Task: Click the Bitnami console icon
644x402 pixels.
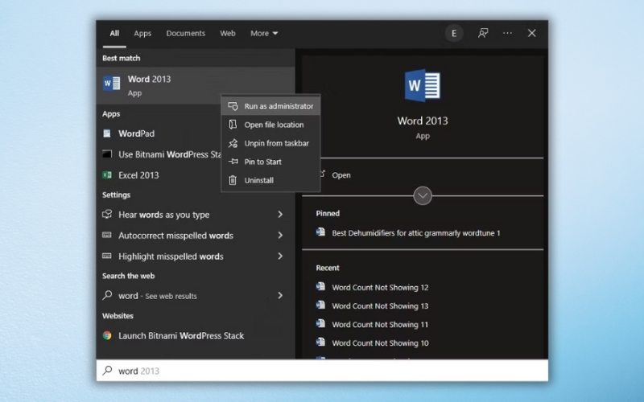Action: (x=107, y=154)
